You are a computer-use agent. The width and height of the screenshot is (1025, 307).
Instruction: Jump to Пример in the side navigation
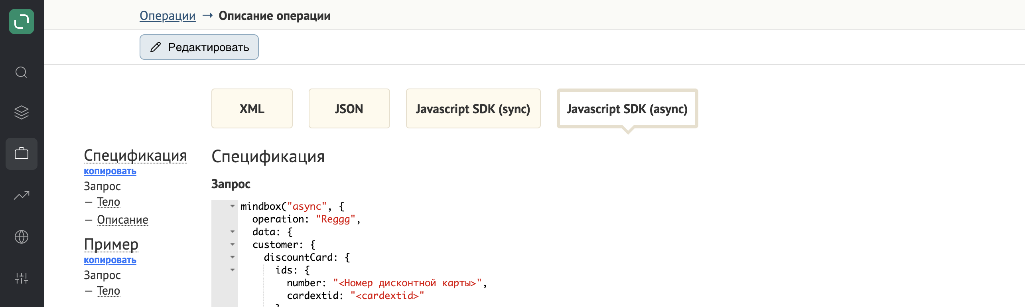coord(111,244)
